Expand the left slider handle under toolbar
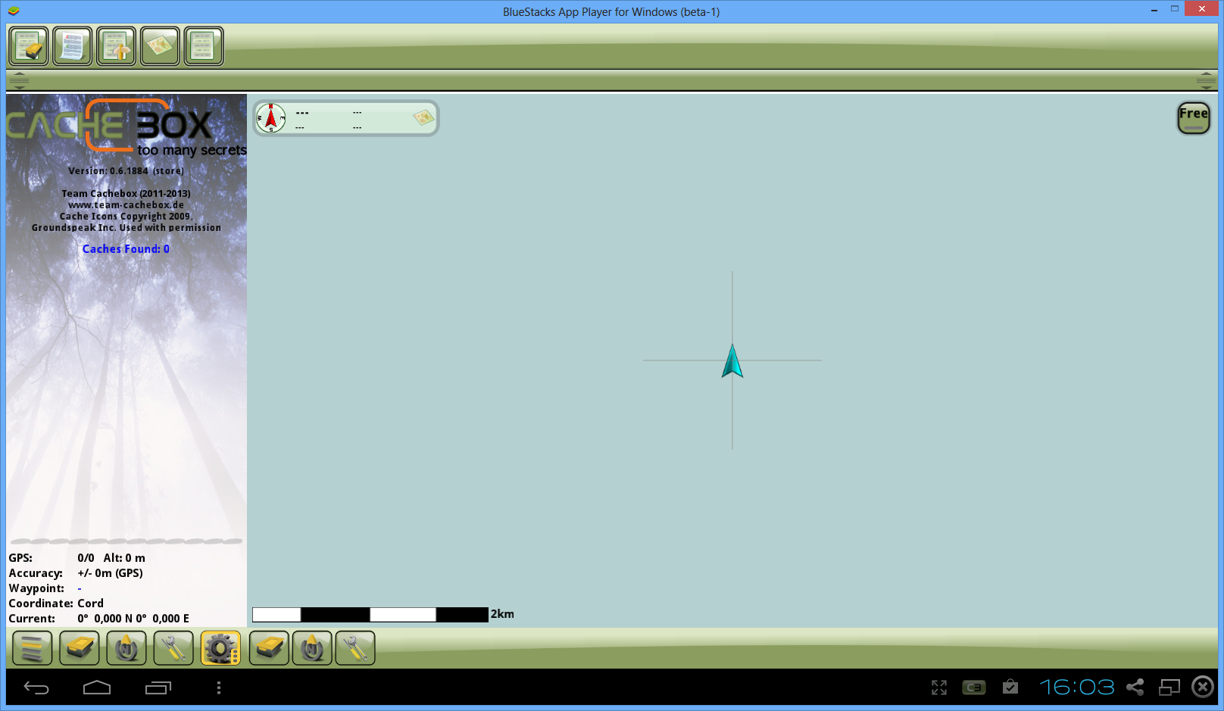 19,80
